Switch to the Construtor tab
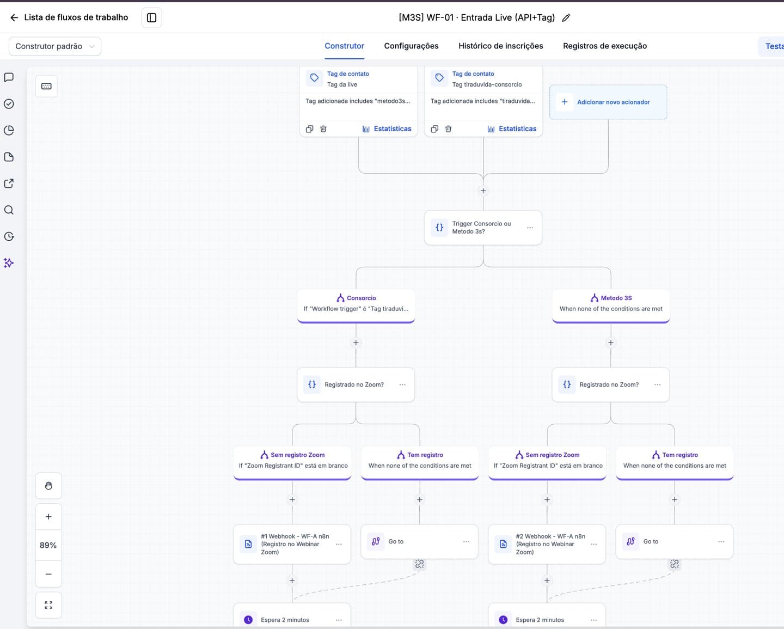 click(x=344, y=46)
